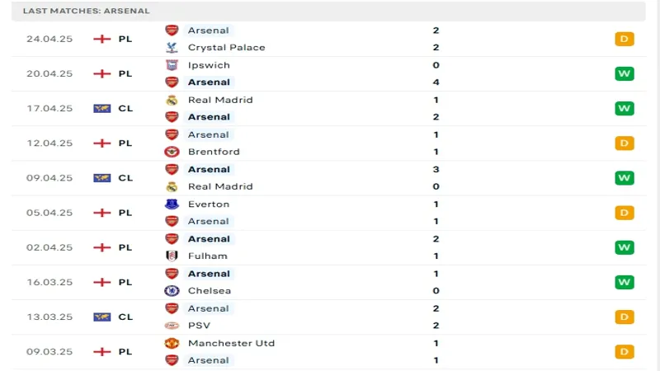
Task: Click the Champions League icon beside 17.04.25
Action: pos(102,108)
